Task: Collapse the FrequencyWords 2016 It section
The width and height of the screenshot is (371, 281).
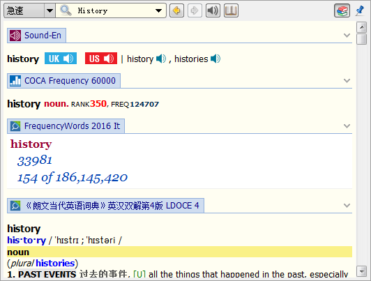Action: click(x=347, y=126)
